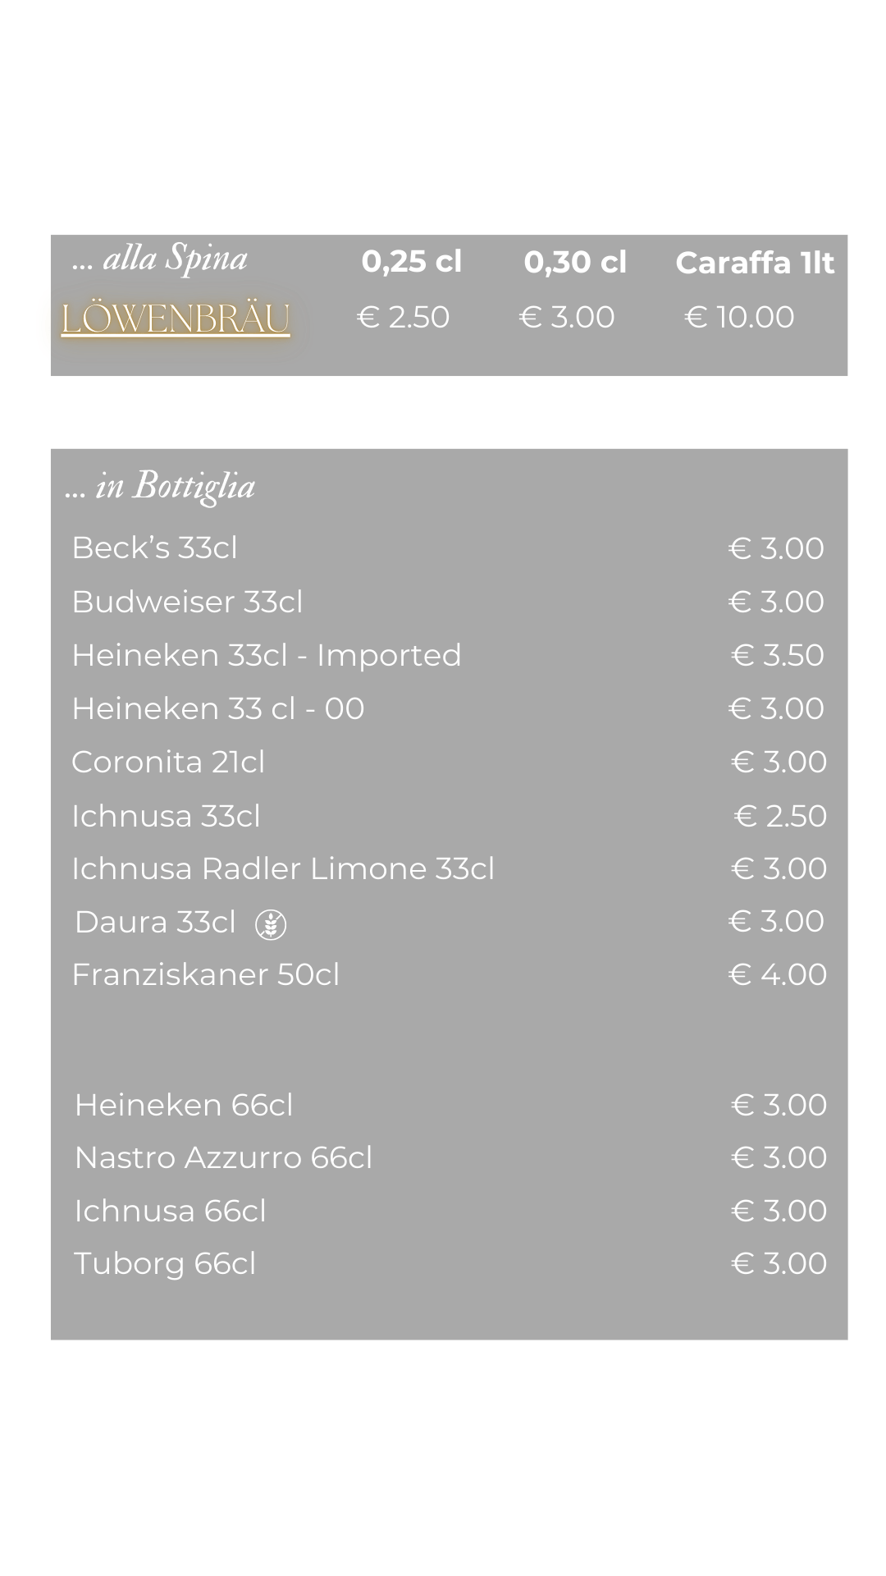
Task: Choose Heineken 33cl - Imported
Action: 267,655
